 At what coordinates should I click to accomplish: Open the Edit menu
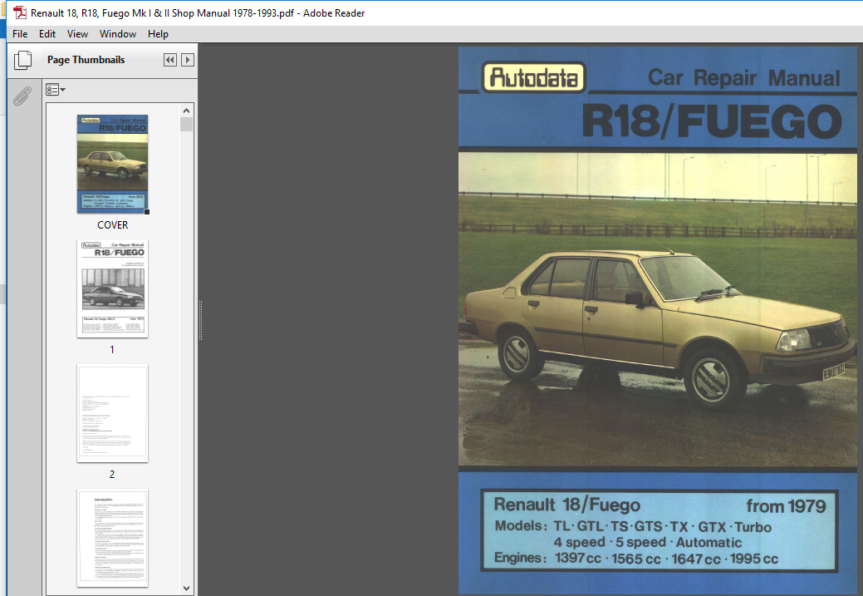click(47, 34)
